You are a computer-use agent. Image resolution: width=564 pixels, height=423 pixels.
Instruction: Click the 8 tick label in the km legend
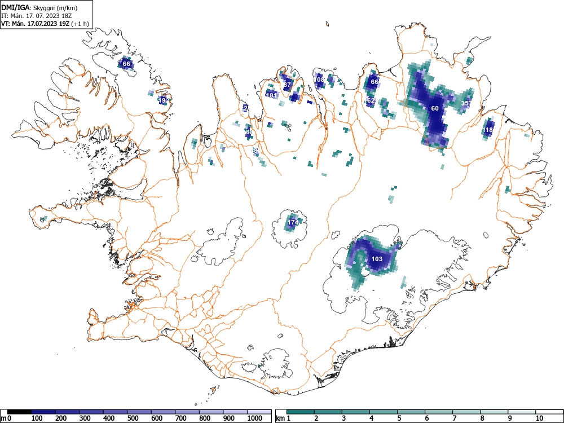[x=482, y=418]
